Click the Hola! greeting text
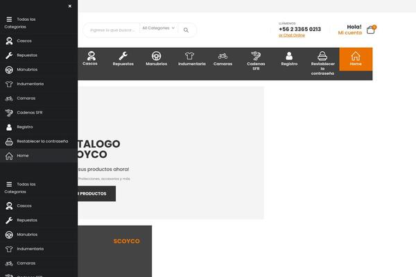416x277 pixels. (354, 27)
